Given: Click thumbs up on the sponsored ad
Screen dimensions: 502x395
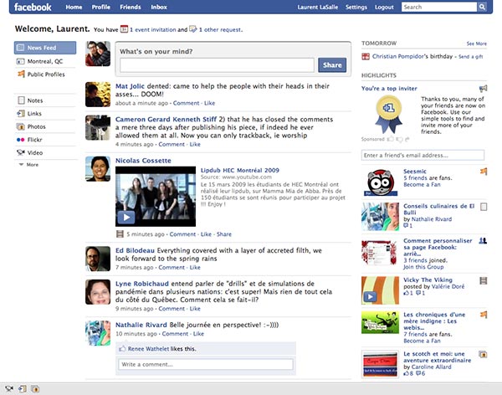Looking at the screenshot, I should pyautogui.click(x=390, y=139).
